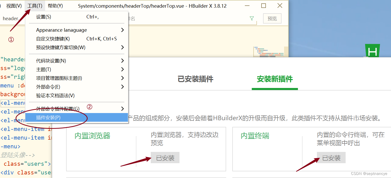Expand 外部命令(E) submenu
This screenshot has height=178, width=391.
77,87
